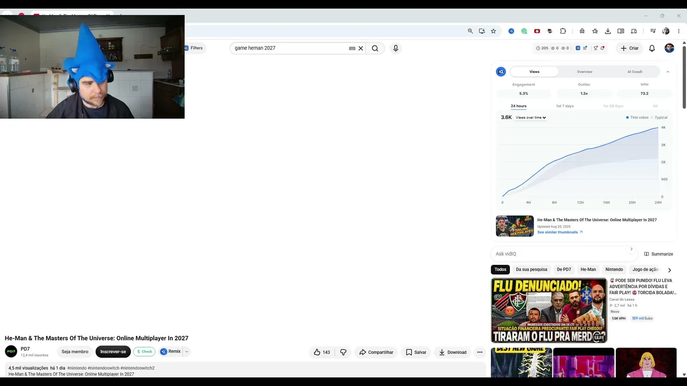Open the PODE SER PUNIDO video title link
This screenshot has height=386, width=687.
coord(643,287)
